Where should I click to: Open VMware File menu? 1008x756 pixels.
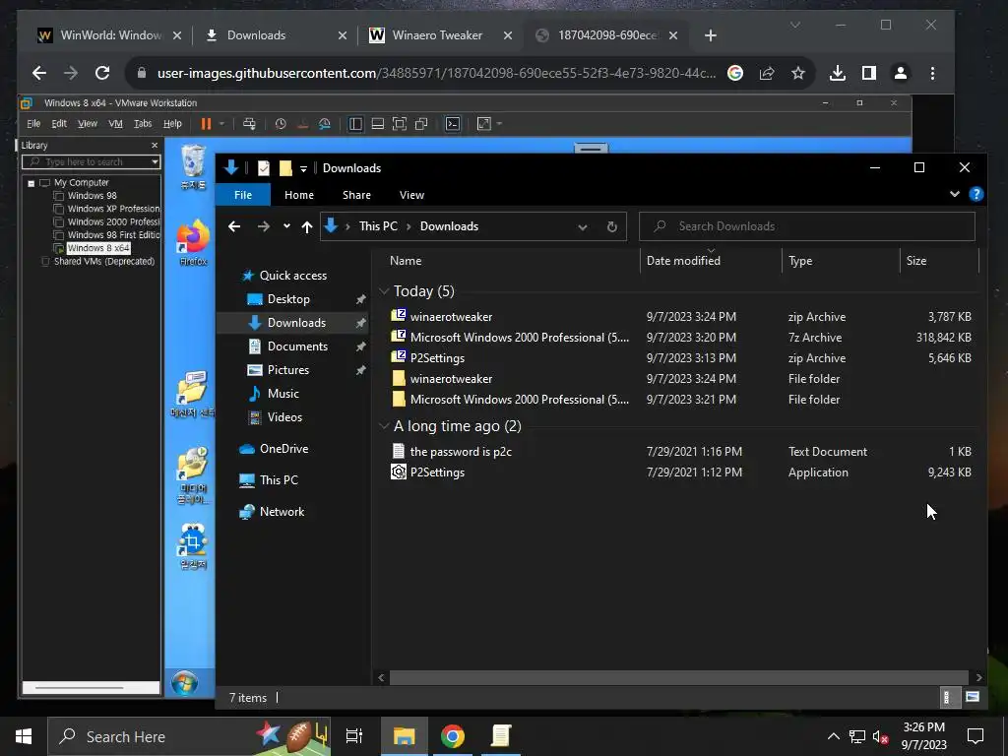tap(33, 123)
